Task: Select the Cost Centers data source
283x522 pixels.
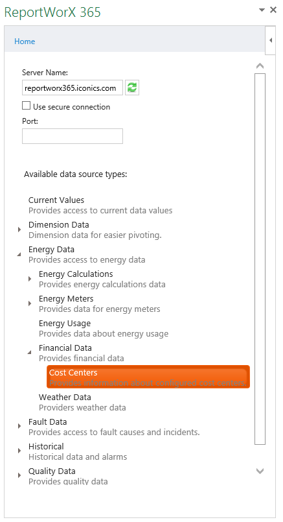Action: coord(148,377)
